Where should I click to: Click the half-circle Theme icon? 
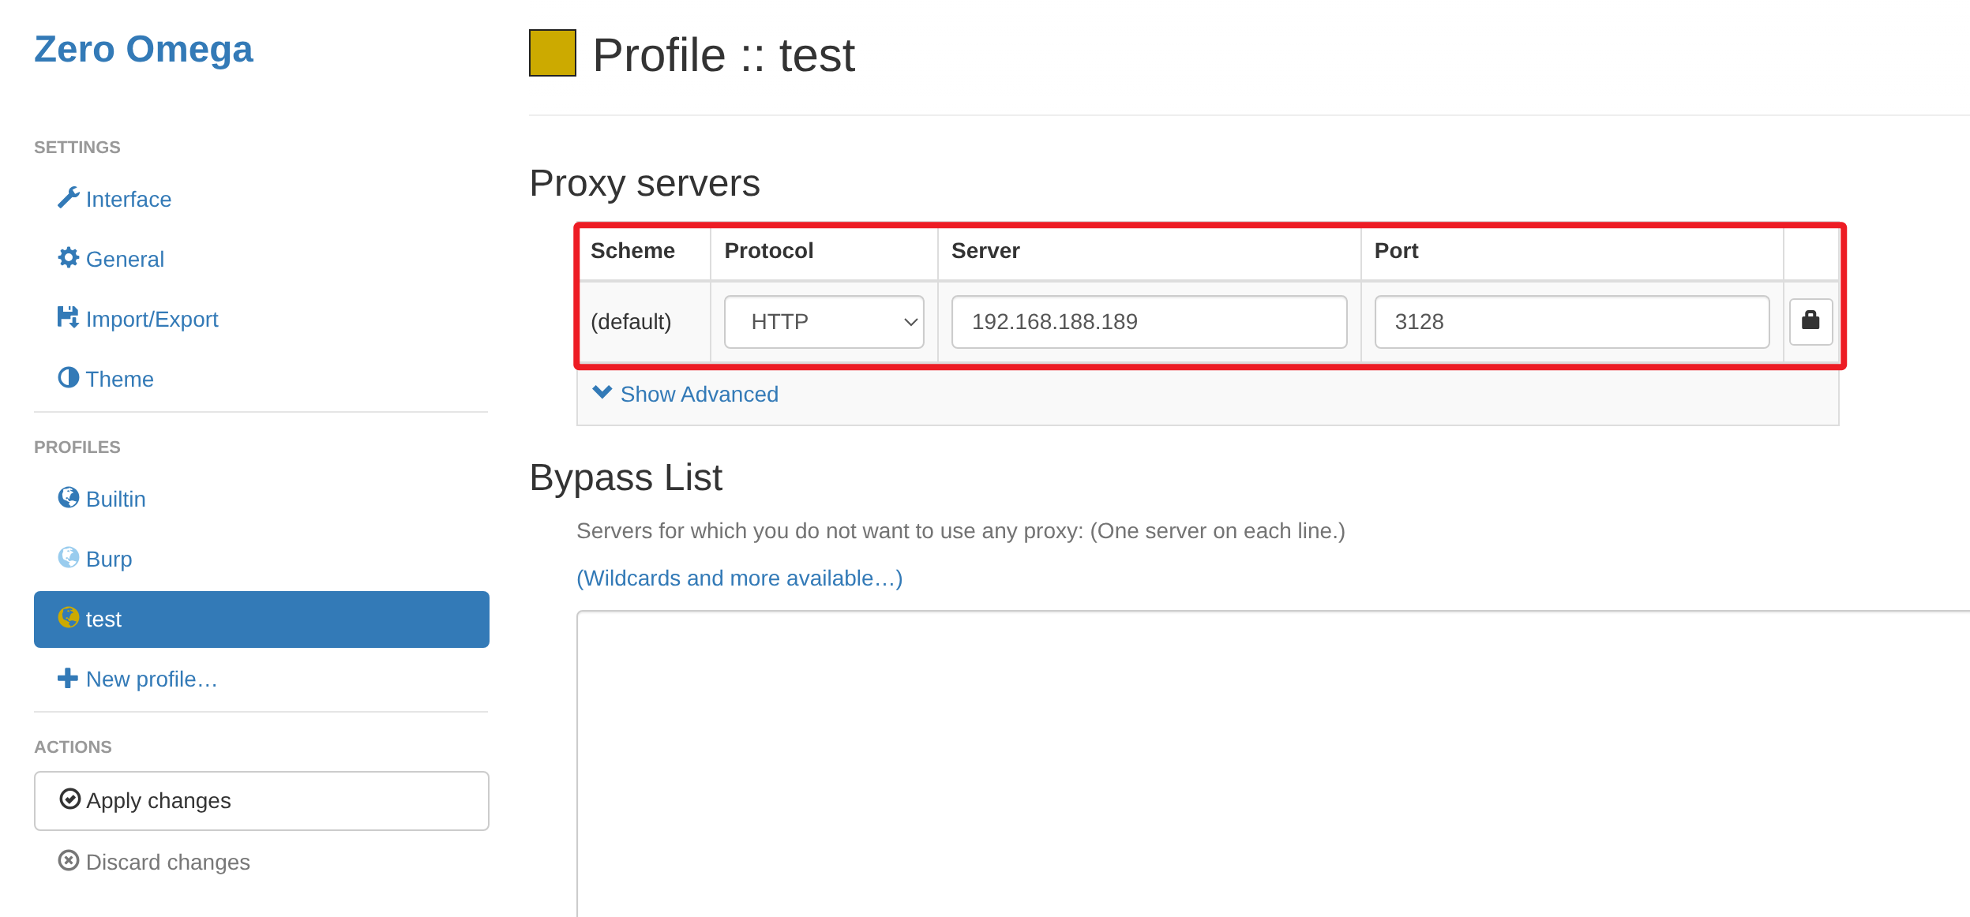(69, 377)
